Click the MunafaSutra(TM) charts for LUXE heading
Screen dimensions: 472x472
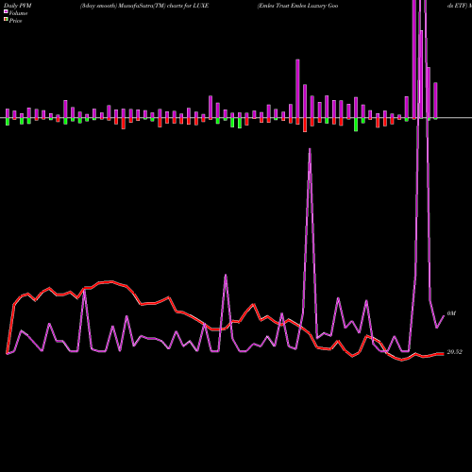click(144, 6)
